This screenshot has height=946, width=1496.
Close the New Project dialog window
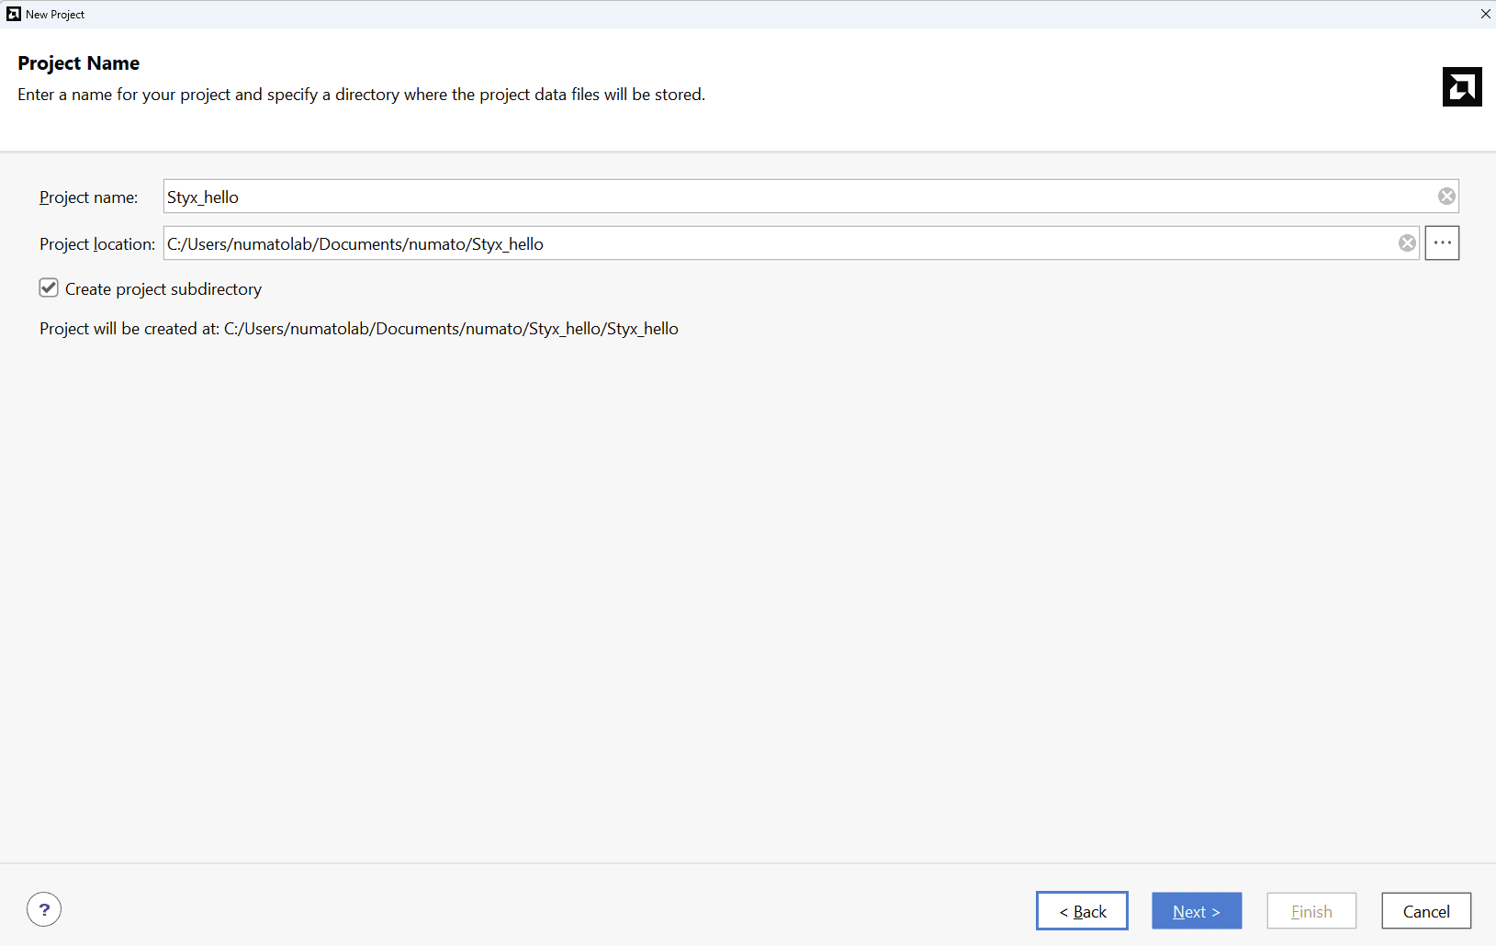pyautogui.click(x=1485, y=14)
